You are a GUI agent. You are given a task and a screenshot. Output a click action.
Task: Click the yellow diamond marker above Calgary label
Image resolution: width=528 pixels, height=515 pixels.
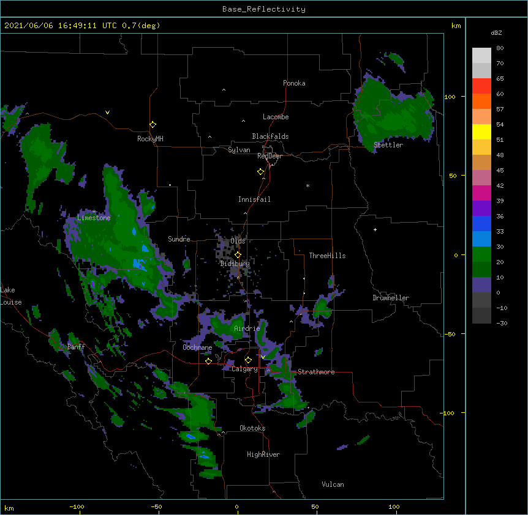pos(248,360)
